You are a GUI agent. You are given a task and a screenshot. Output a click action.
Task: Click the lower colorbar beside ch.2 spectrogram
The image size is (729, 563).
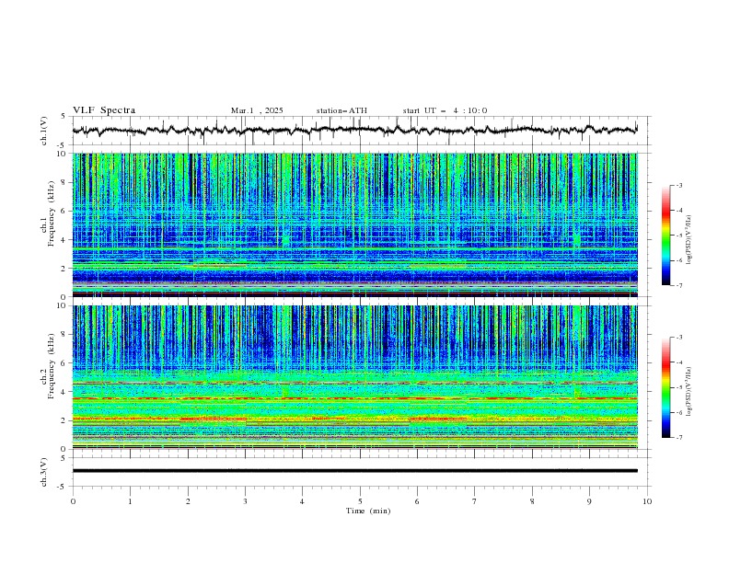coord(665,387)
